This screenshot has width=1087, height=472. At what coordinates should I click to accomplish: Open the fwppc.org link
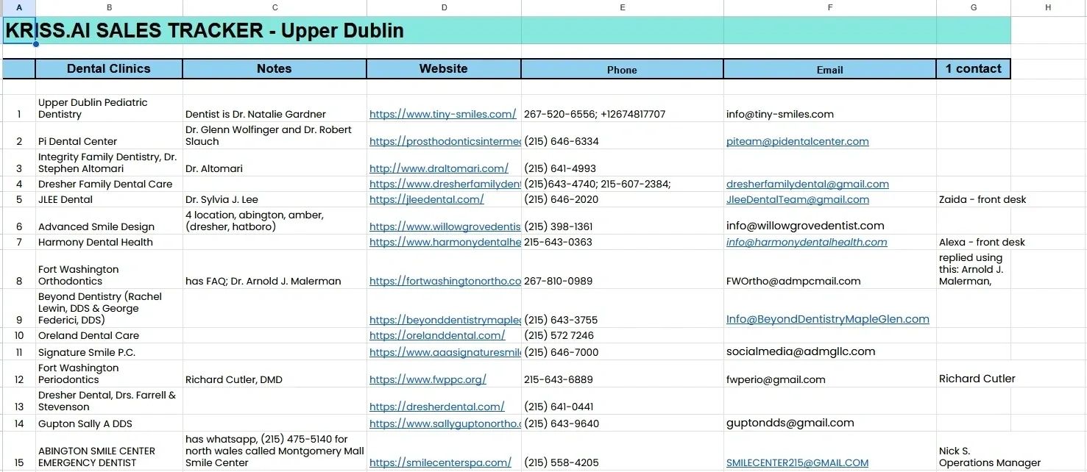pyautogui.click(x=428, y=380)
